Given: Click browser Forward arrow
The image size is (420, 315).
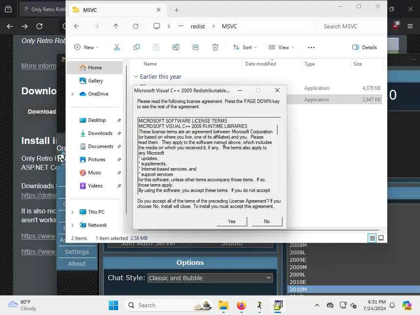Looking at the screenshot, I should click(x=24, y=26).
